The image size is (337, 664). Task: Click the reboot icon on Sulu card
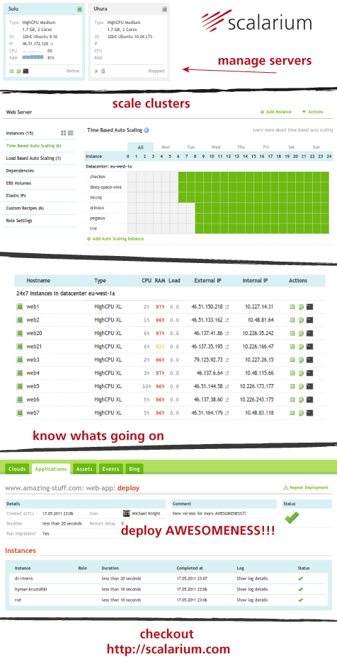pos(18,71)
